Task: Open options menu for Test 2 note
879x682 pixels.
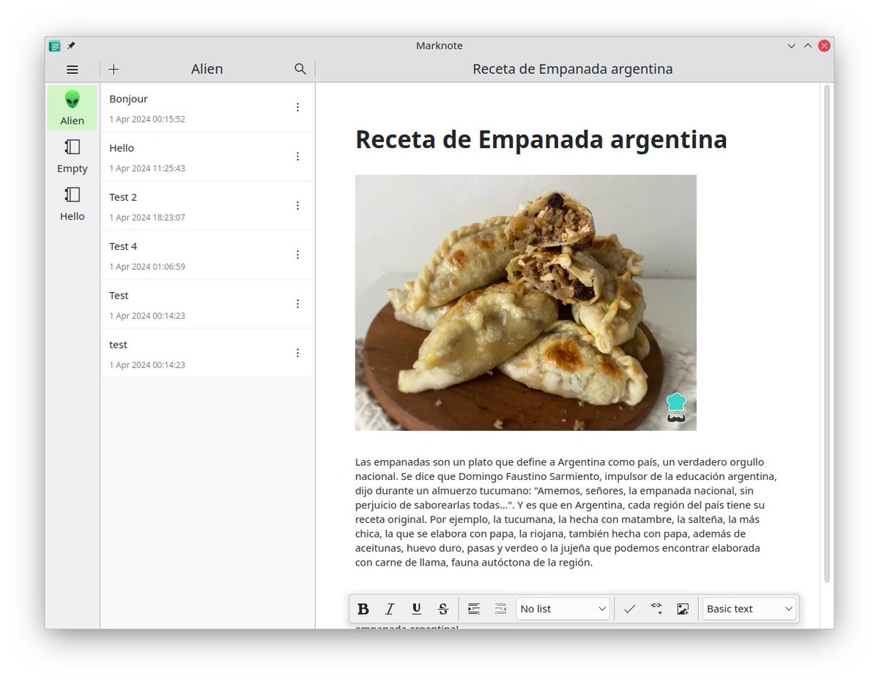Action: click(x=297, y=206)
